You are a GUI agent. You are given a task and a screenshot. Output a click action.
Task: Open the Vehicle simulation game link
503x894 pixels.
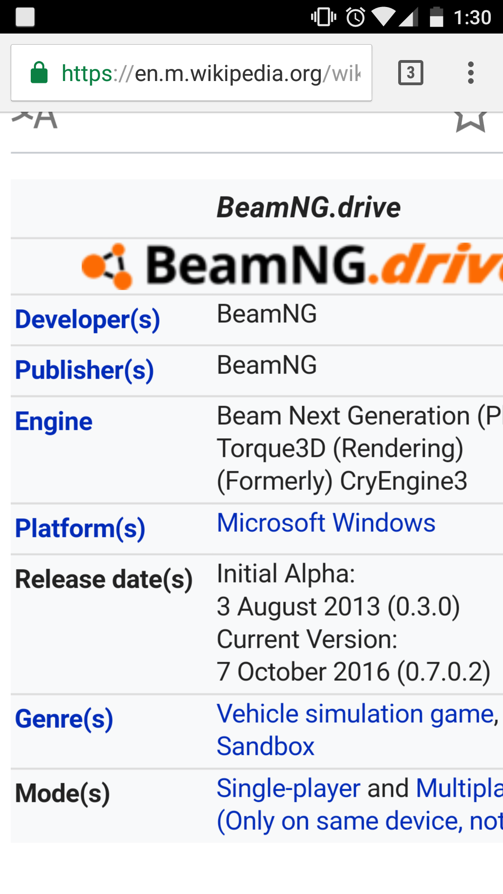coord(355,714)
